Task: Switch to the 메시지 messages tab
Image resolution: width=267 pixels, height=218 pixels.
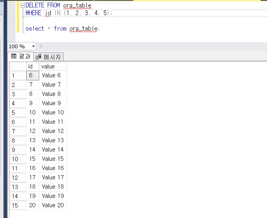Action: pos(48,57)
